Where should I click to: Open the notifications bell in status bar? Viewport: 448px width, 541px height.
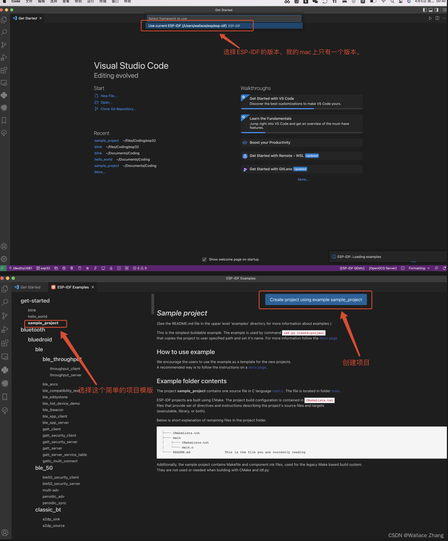tap(444, 268)
